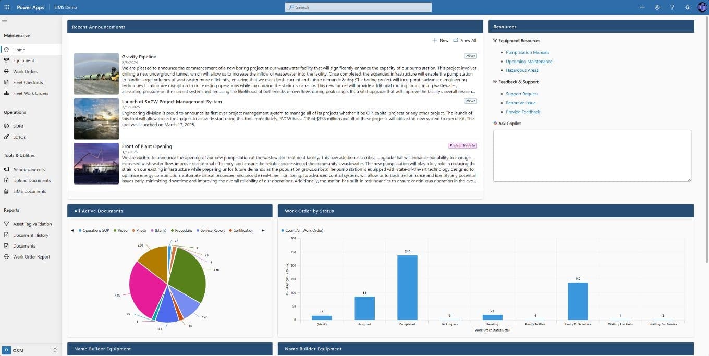
Task: Open the Pump Station Manuals link
Action: tap(528, 52)
